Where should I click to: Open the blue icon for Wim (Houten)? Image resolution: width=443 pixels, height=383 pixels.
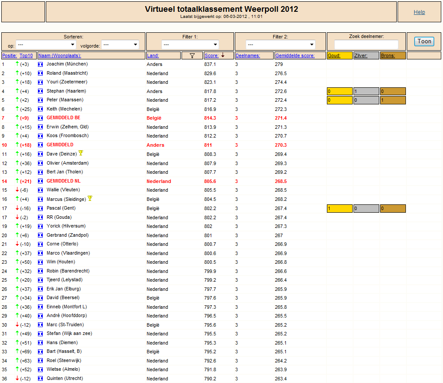tap(41, 262)
